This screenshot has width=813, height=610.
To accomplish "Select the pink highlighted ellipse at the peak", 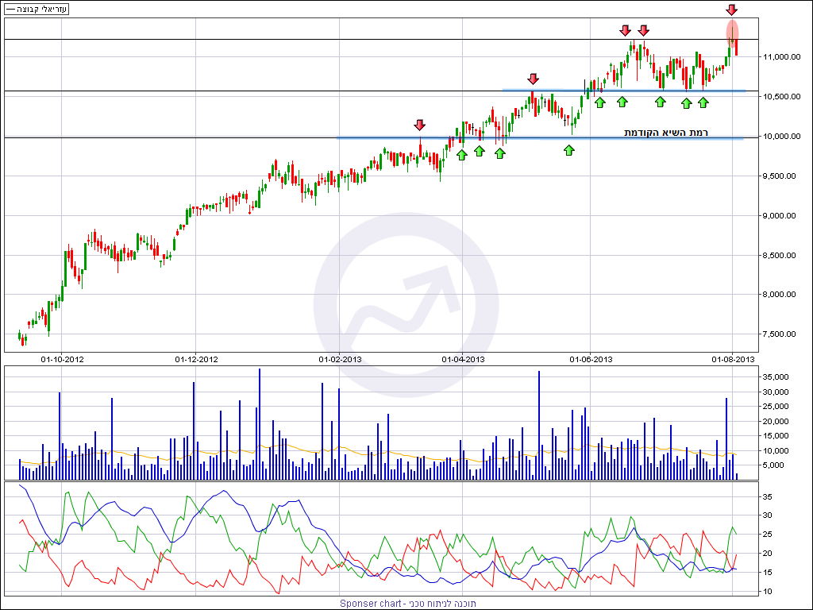I will pos(732,32).
